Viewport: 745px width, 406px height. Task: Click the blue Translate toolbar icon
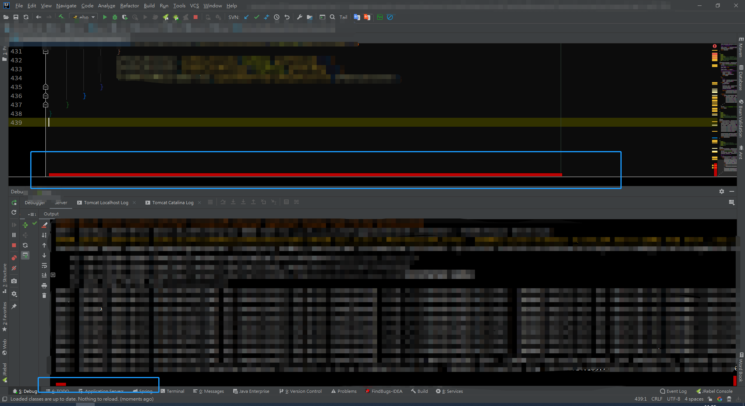click(357, 17)
